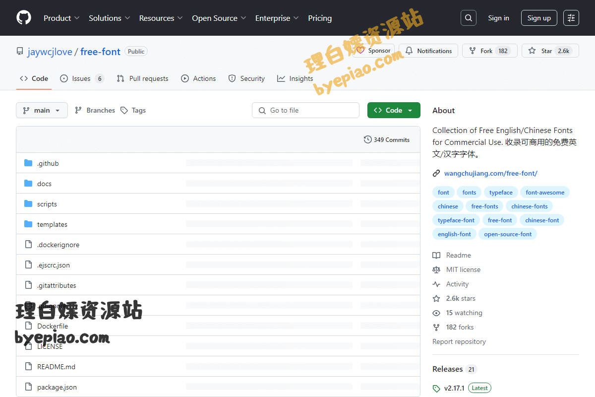Viewport: 595px width, 397px height.
Task: Click the fork icon in Fork button
Action: pyautogui.click(x=473, y=51)
